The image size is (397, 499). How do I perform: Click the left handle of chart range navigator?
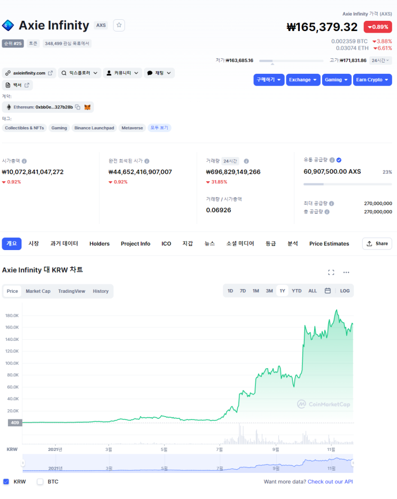pyautogui.click(x=22, y=463)
